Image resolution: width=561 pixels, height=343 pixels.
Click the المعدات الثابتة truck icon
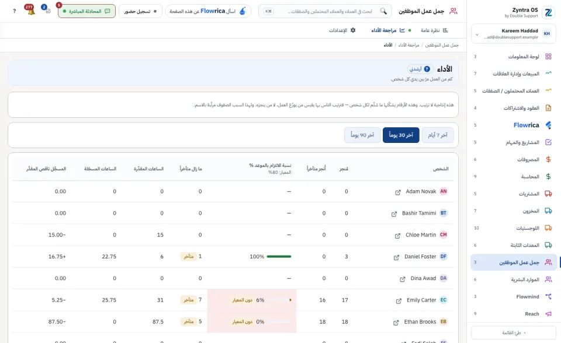click(548, 245)
